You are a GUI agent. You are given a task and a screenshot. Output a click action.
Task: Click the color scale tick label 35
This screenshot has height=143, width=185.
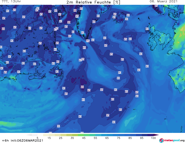72,138
